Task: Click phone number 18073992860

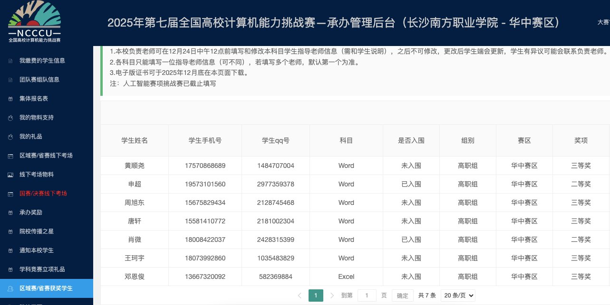Action: pos(205,258)
